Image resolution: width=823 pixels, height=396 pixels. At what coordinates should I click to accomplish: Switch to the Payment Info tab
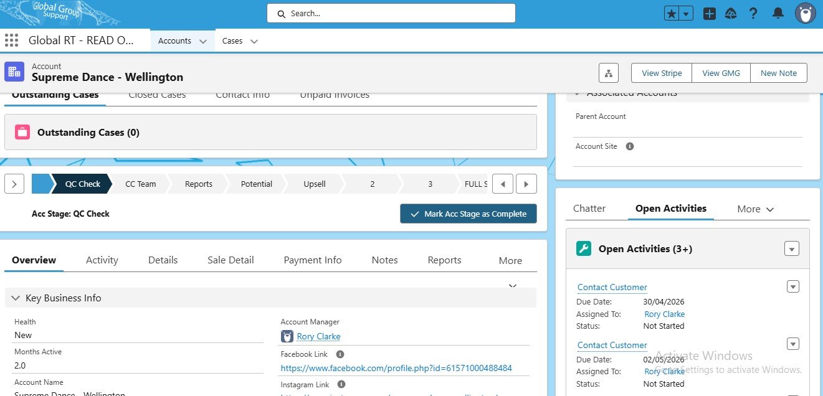312,260
